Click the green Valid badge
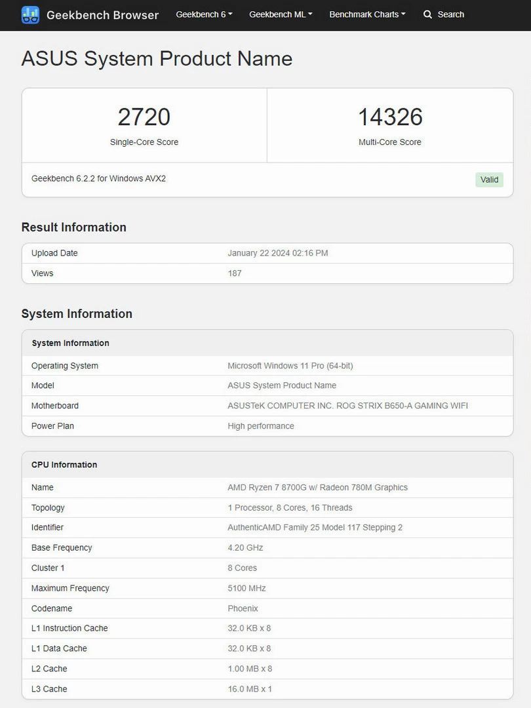Screen dimensions: 531x708 point(489,180)
